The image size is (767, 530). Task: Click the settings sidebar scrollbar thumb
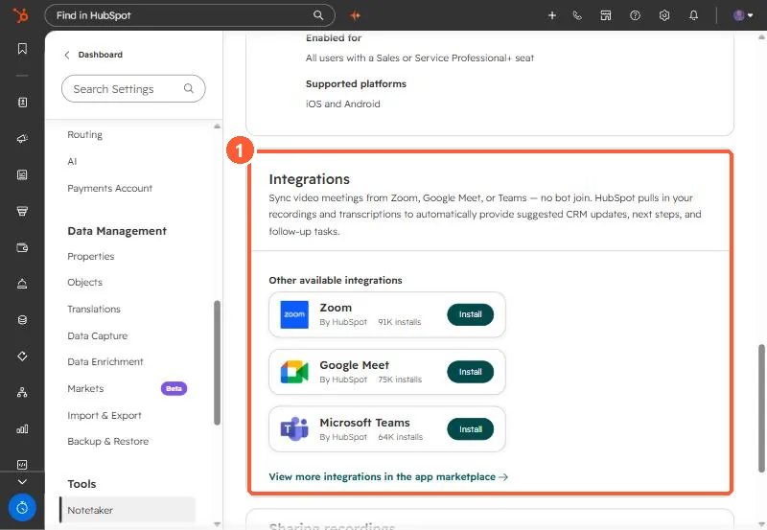(x=218, y=363)
